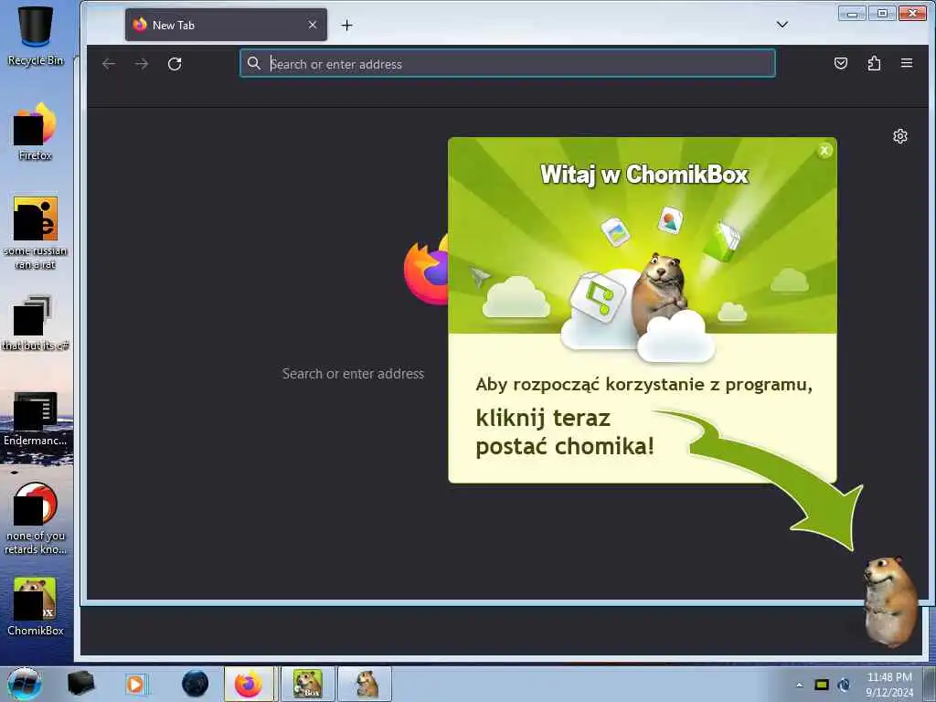Viewport: 936px width, 702px height.
Task: Select the 'some russian ran a rat' icon
Action: click(36, 233)
